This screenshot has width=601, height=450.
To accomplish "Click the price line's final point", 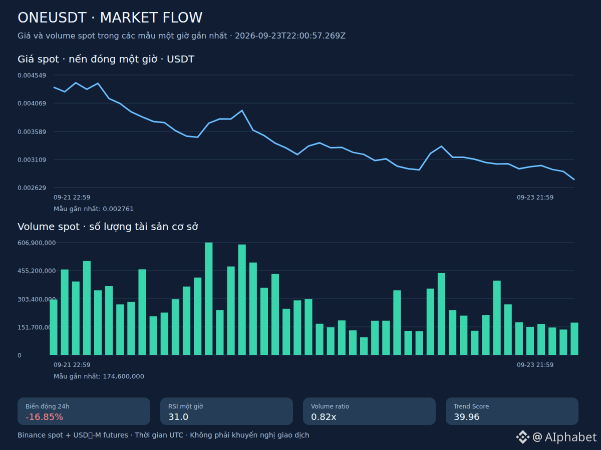I will point(574,179).
